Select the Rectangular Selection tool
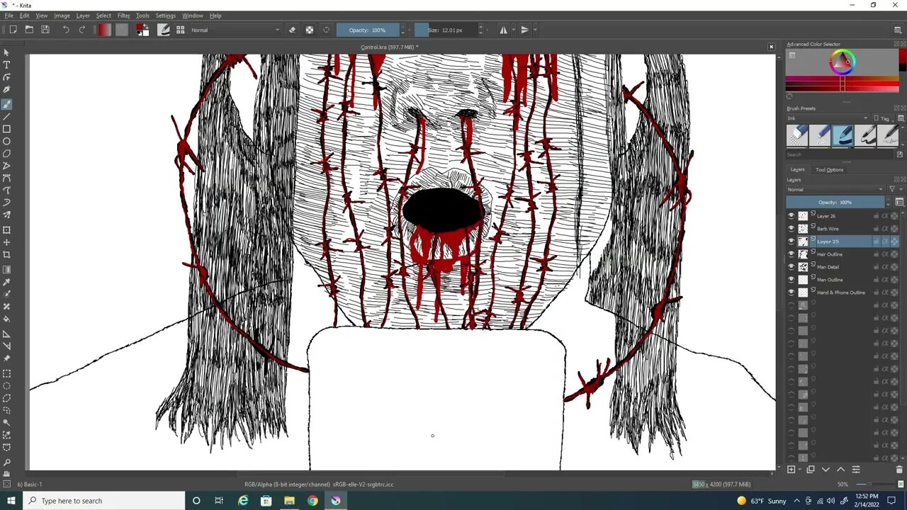 [6, 373]
